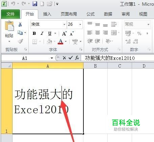The image size is (154, 142).
Task: Select the Format Painter brush icon
Action: click(x=20, y=41)
